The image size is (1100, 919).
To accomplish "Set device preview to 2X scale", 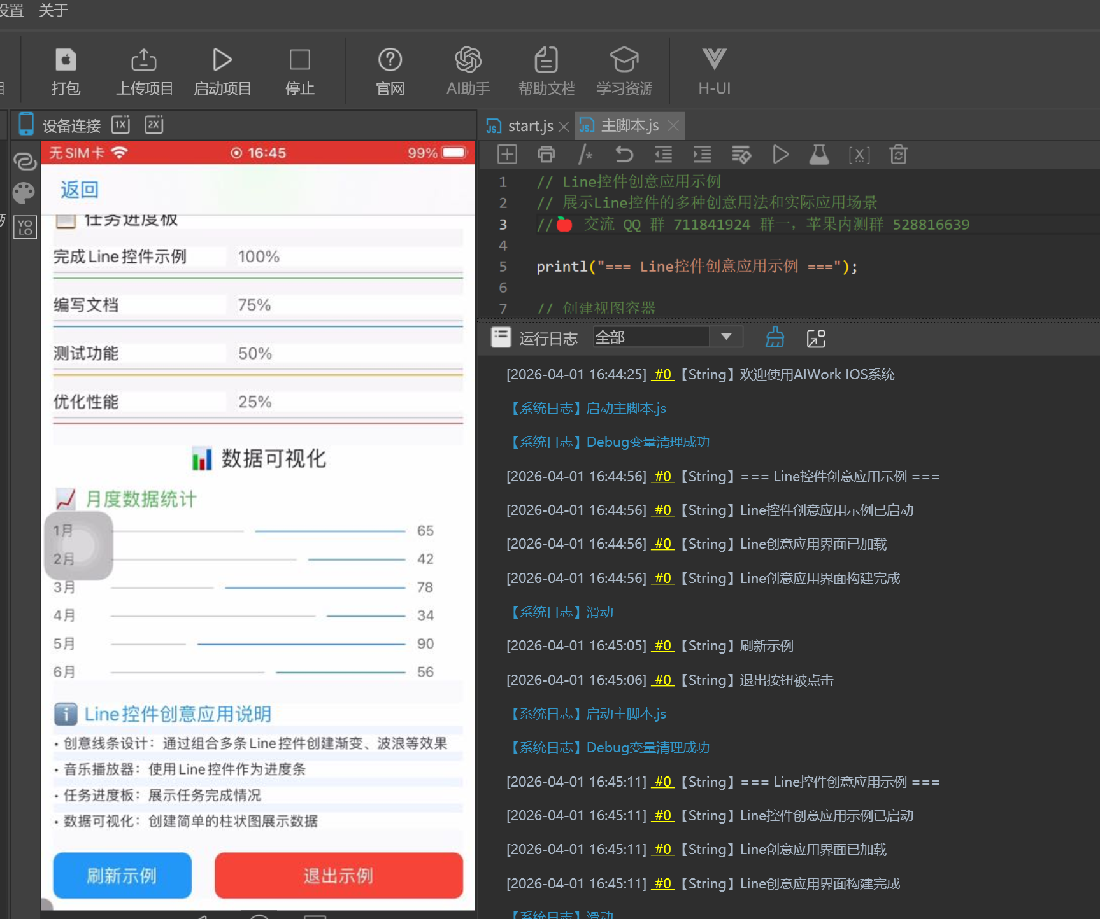I will coord(154,125).
